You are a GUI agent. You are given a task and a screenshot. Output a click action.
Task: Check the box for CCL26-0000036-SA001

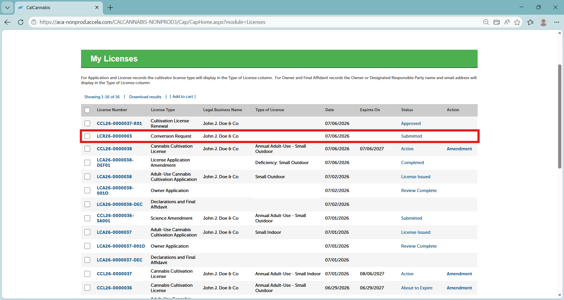tap(87, 218)
